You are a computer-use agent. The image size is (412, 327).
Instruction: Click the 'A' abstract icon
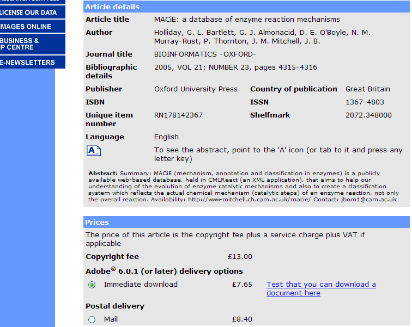click(93, 151)
